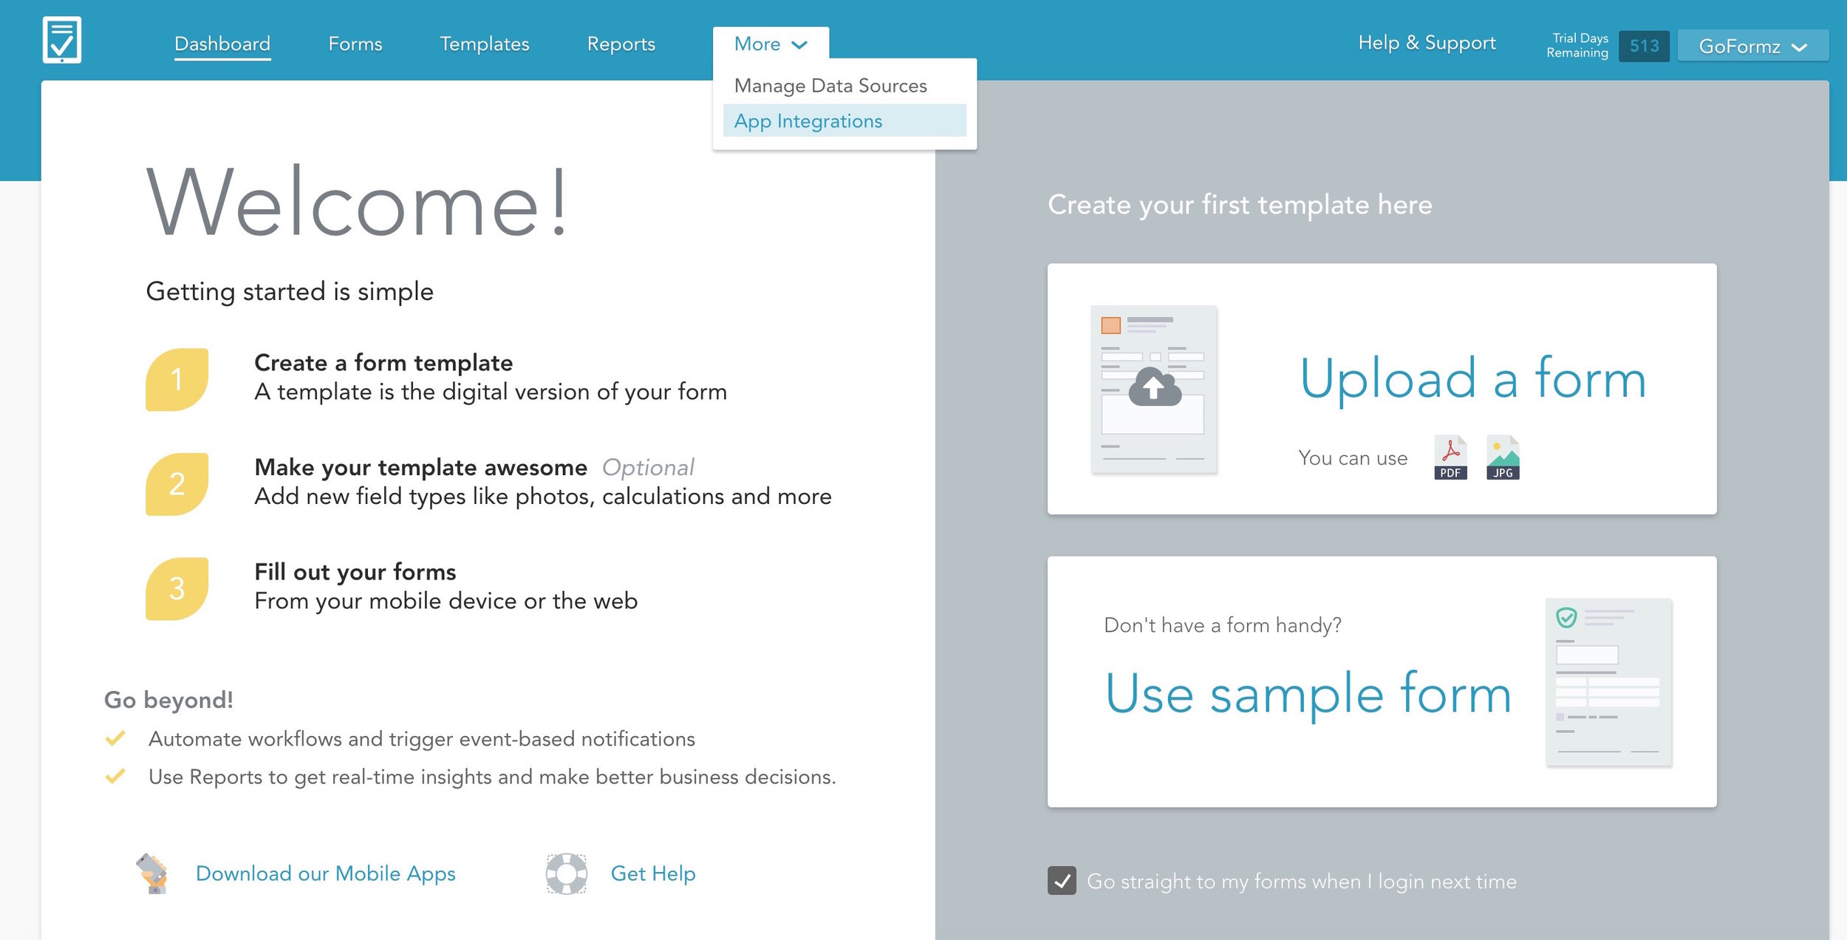This screenshot has height=940, width=1847.
Task: Click the sample form document thumbnail
Action: coord(1608,681)
